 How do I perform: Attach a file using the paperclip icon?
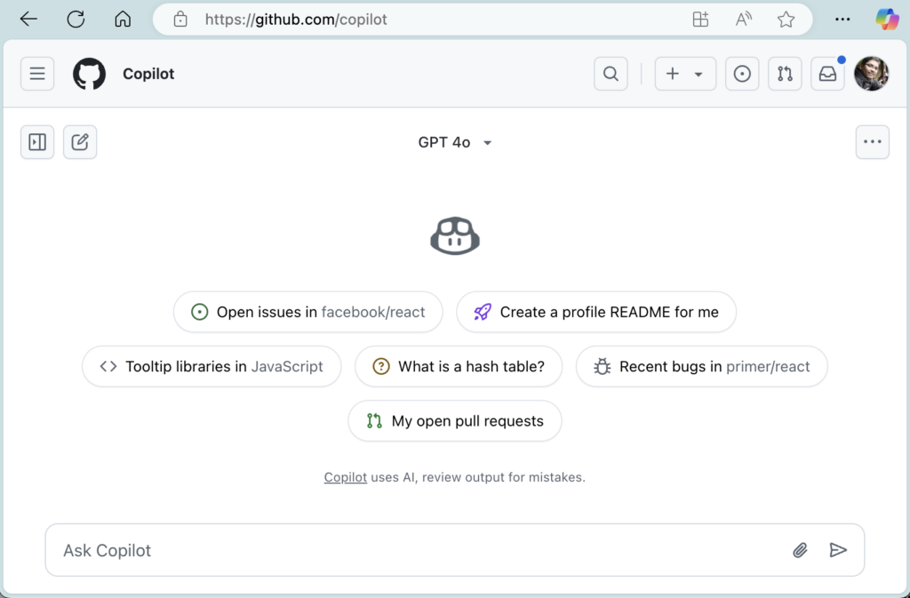tap(800, 550)
